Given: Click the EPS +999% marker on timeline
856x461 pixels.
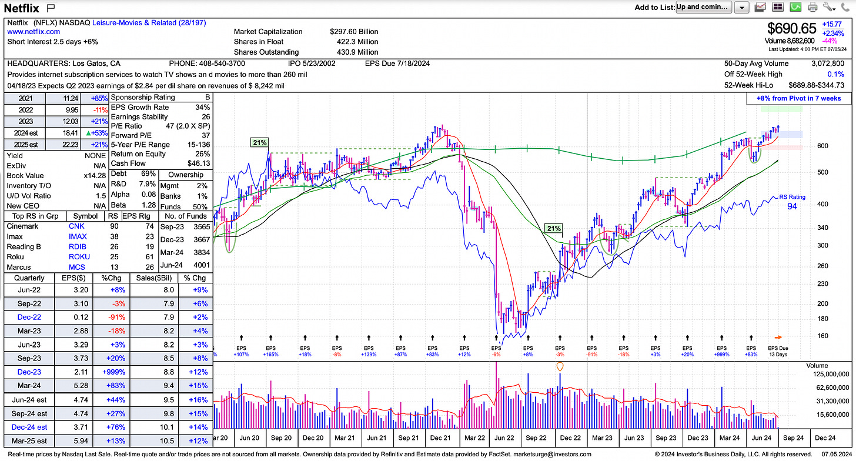Looking at the screenshot, I should pos(721,351).
